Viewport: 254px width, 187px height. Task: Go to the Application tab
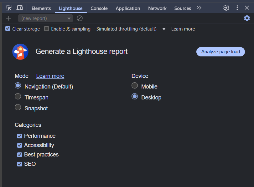tap(128, 8)
